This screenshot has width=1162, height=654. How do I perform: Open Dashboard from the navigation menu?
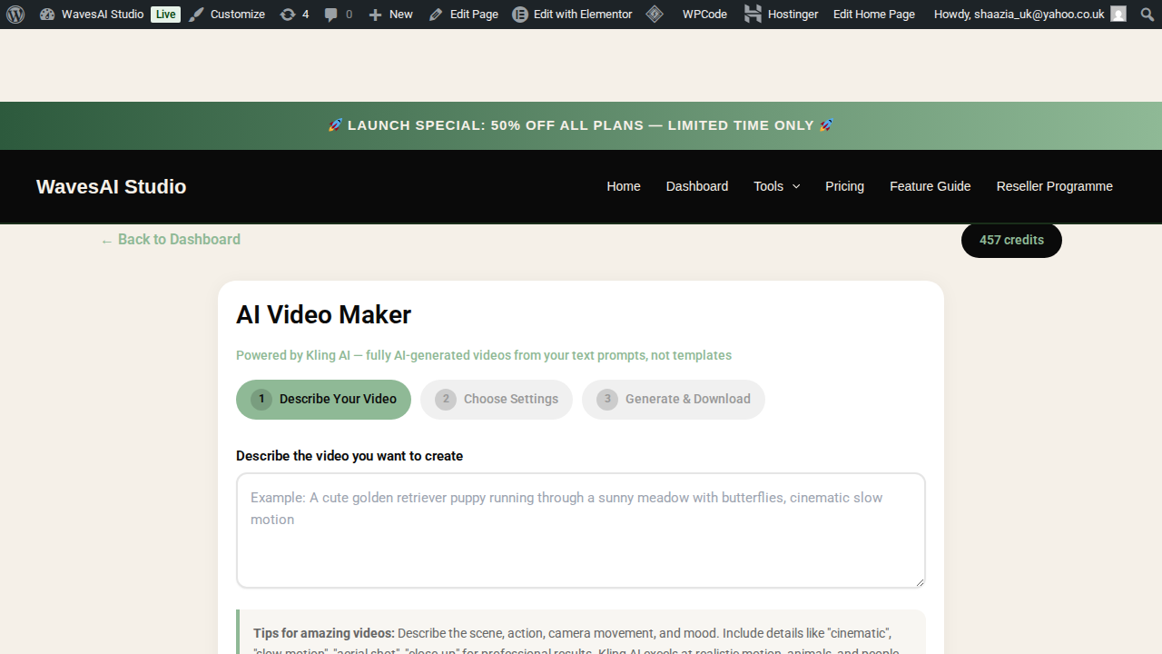[697, 186]
